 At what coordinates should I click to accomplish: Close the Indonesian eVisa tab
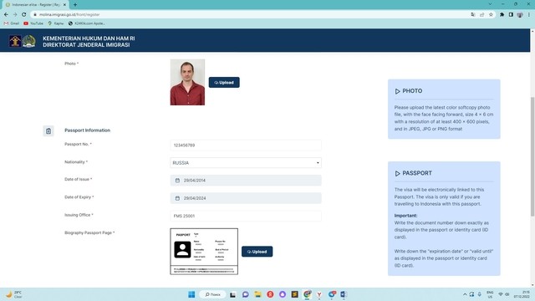point(64,5)
